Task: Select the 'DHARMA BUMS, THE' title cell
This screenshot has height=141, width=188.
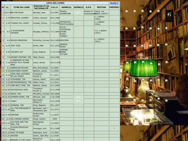Action: pos(22,97)
